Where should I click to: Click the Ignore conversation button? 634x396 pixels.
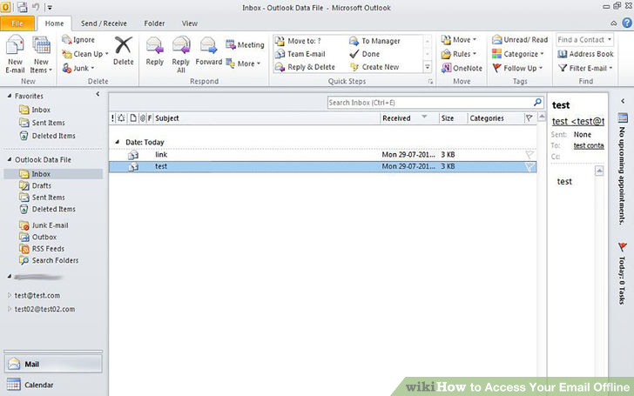pos(78,40)
